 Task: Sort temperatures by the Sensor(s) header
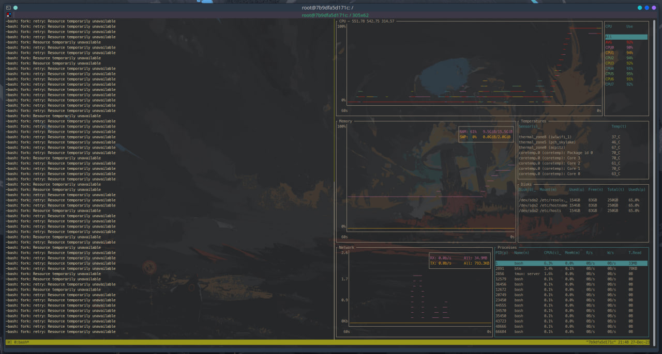click(529, 126)
